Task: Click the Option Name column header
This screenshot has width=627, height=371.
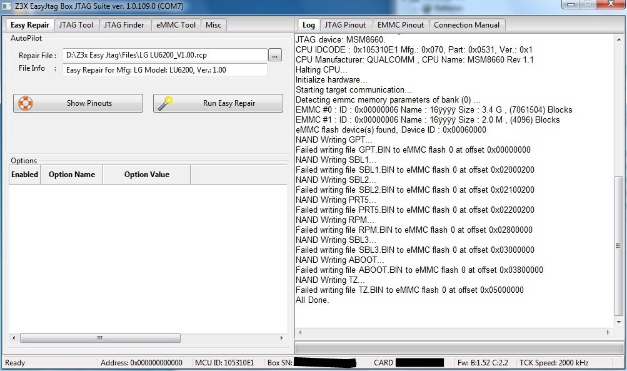Action: (x=72, y=175)
